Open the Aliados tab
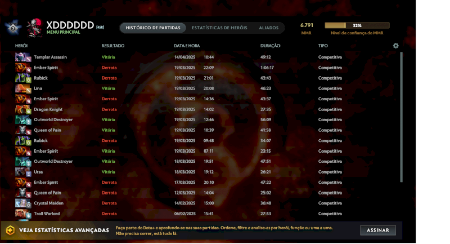Screen dimensions: 450x244 pos(269,28)
